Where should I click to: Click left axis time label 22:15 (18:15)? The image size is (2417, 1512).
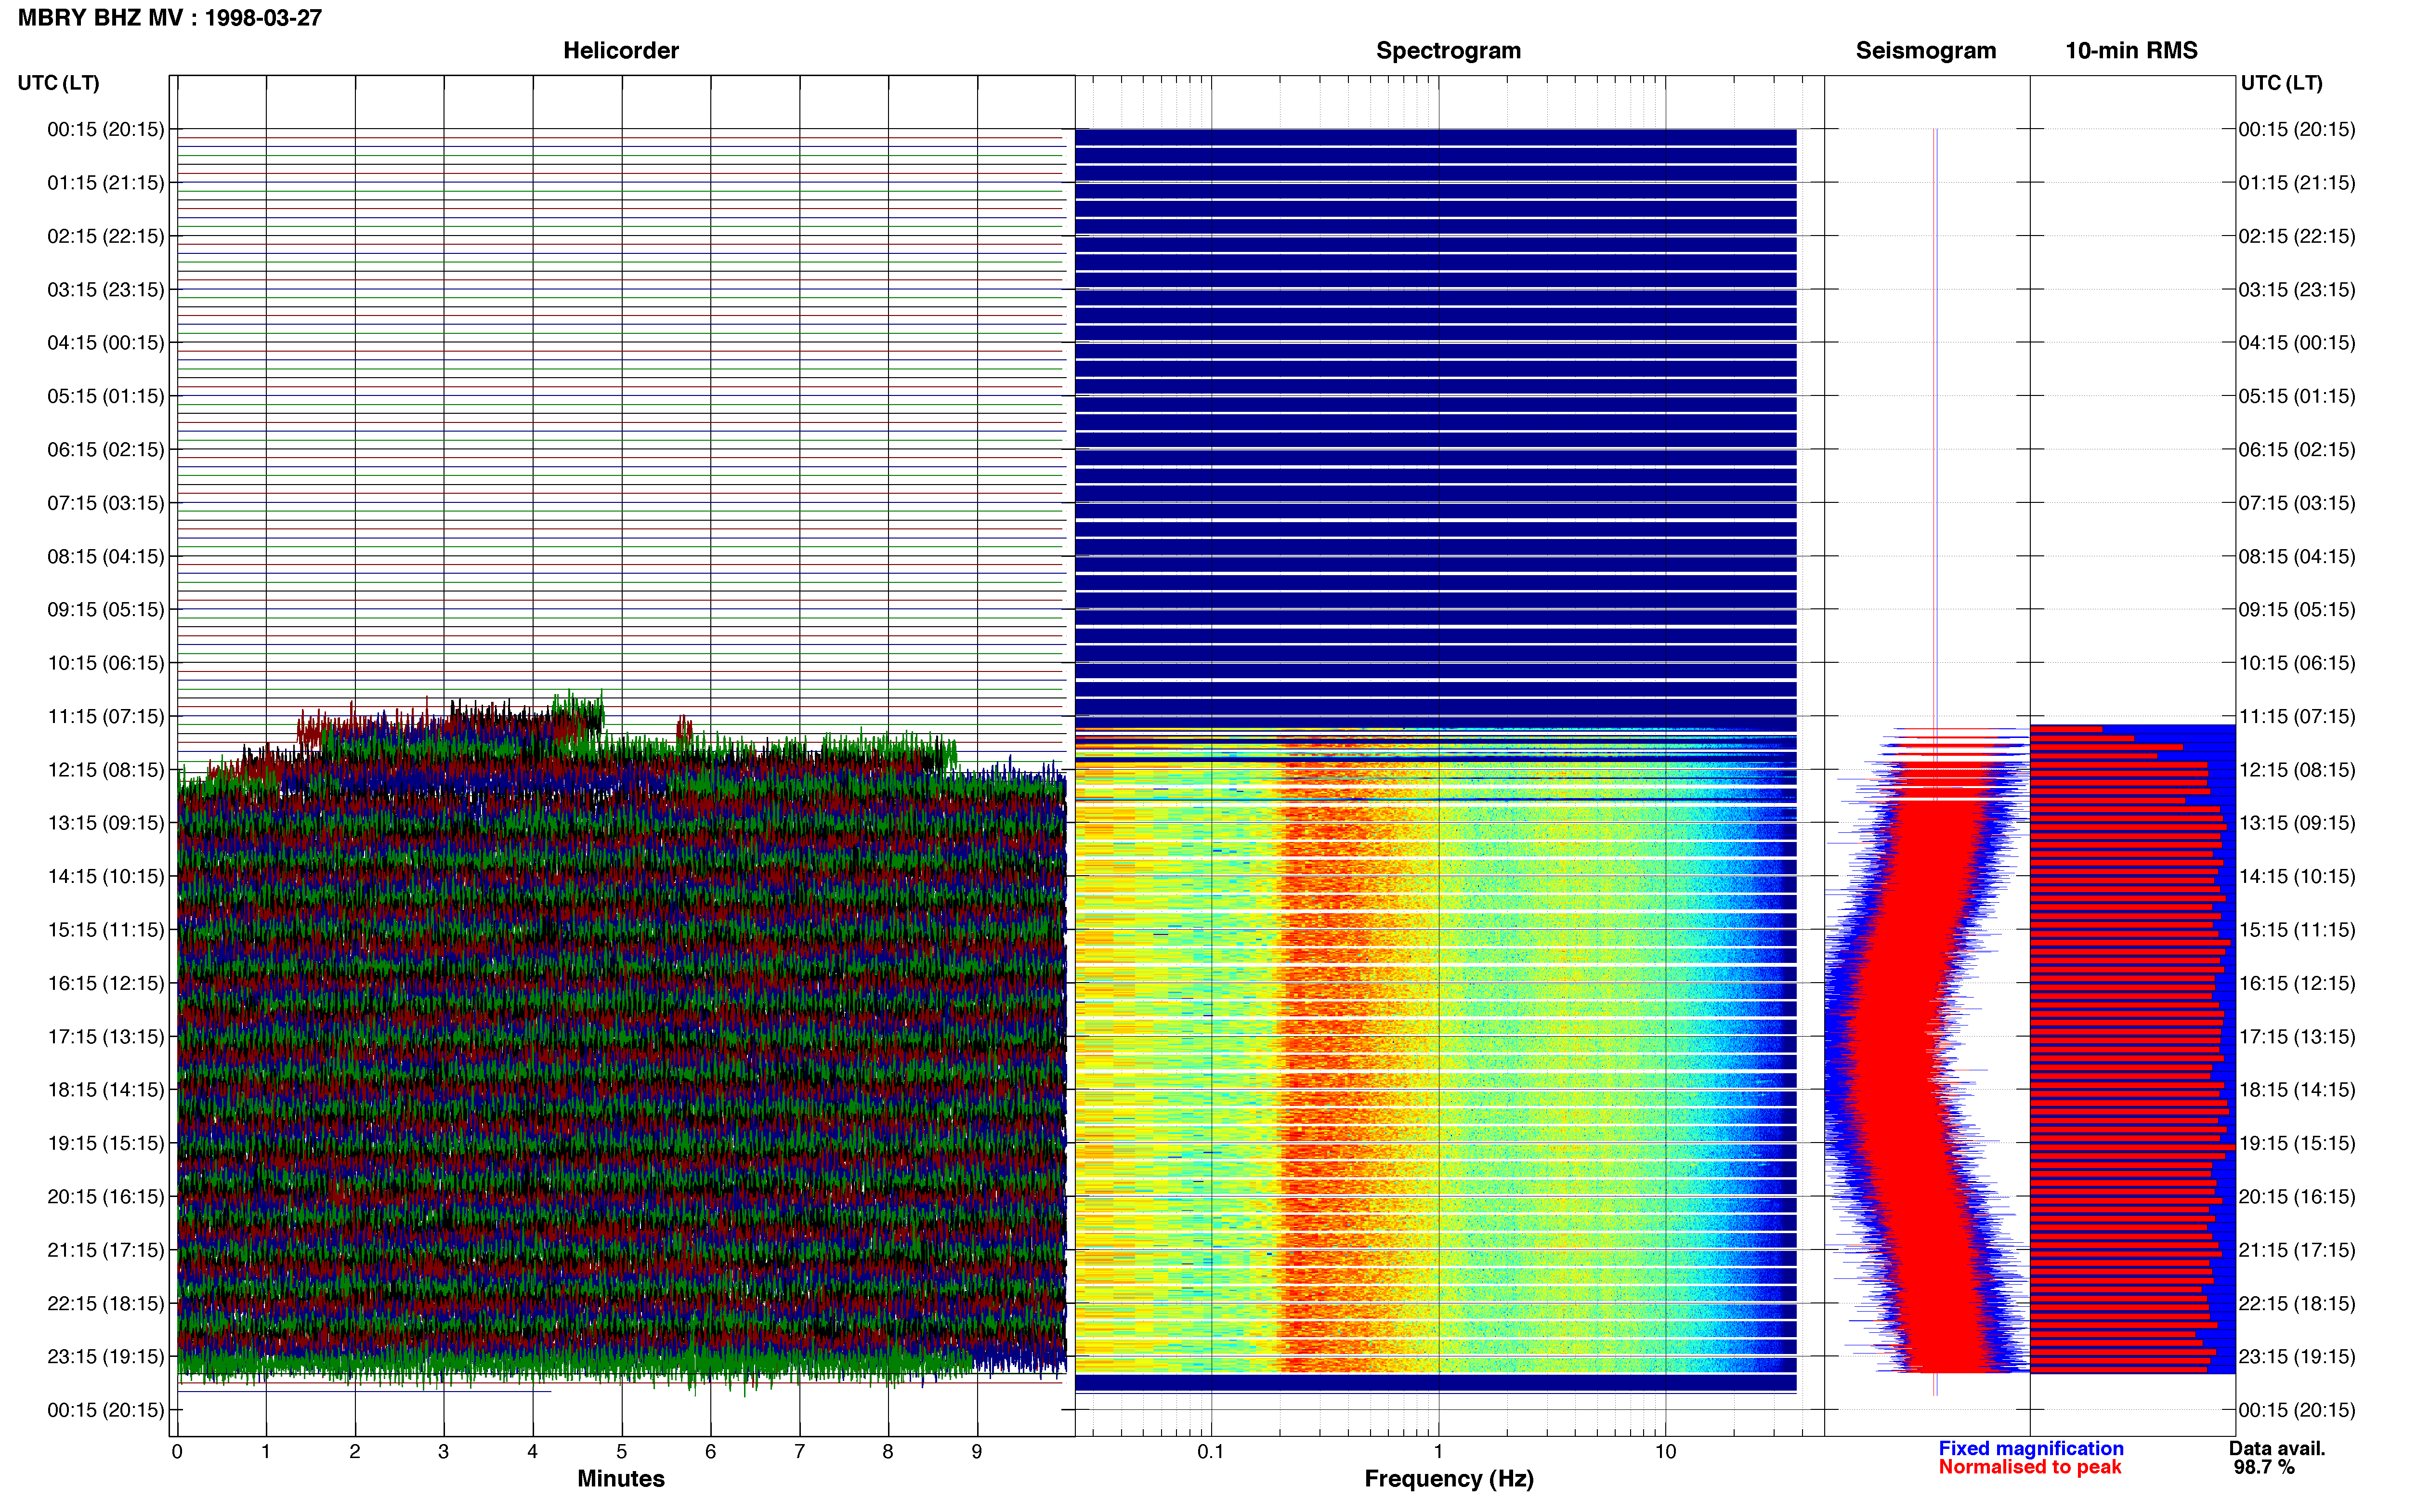[x=106, y=1304]
